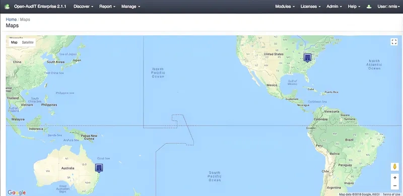
Task: Switch map to Satellite view
Action: click(28, 42)
